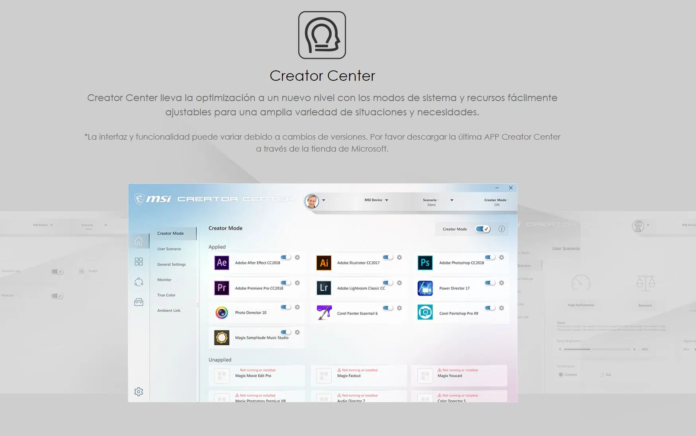
Task: Click the Adobe Illustrator app icon
Action: (324, 263)
